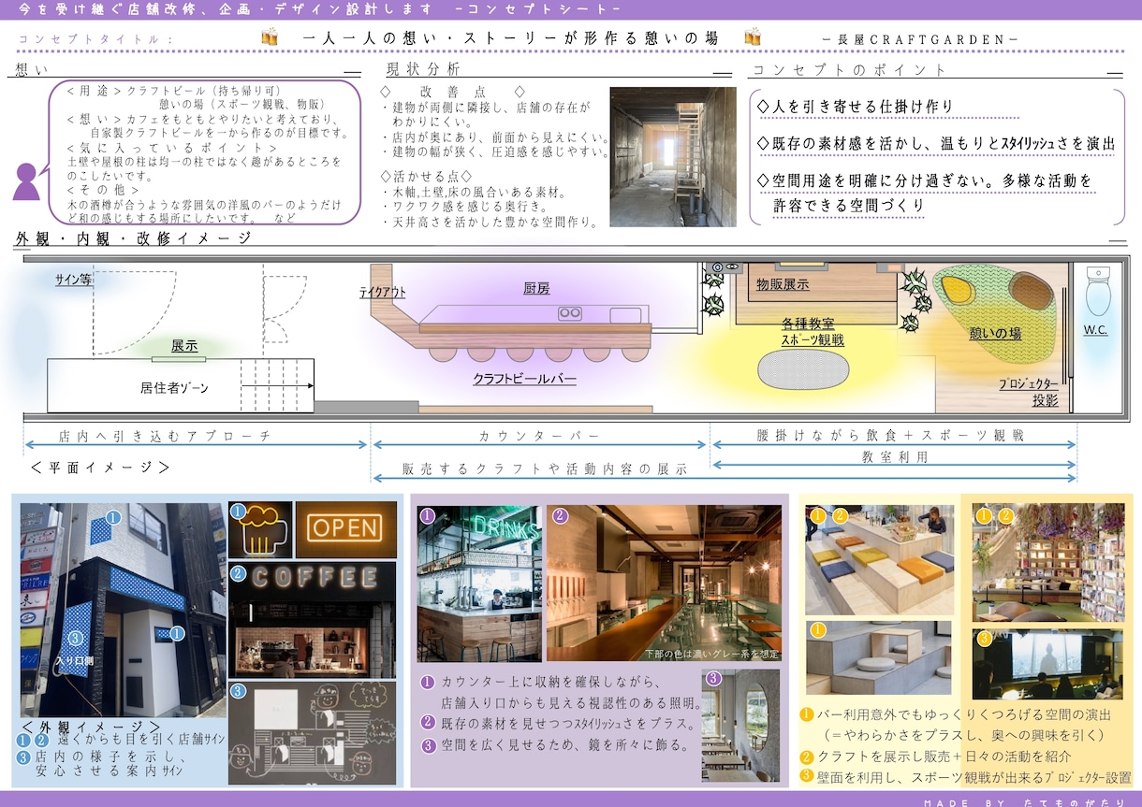Select the '長屋CRAFTGARDEN' subtitle
Viewport: 1142px width, 807px height.
point(919,39)
